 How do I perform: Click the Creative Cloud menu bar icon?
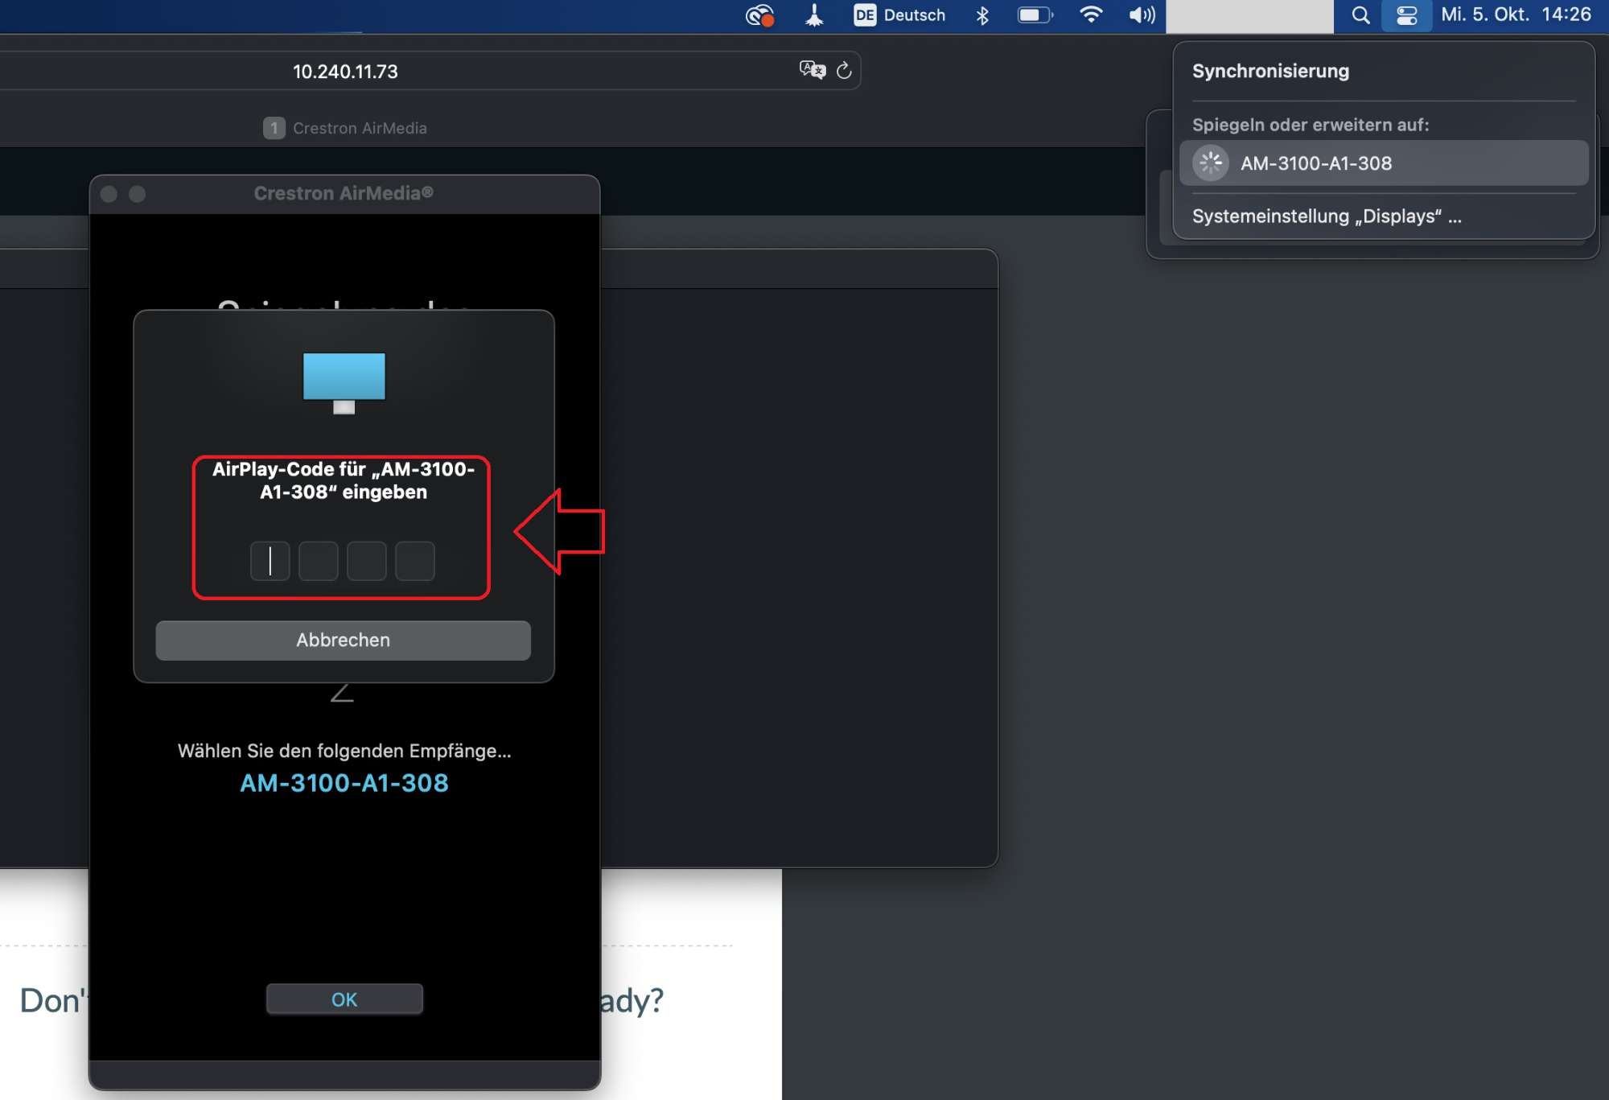(x=759, y=15)
